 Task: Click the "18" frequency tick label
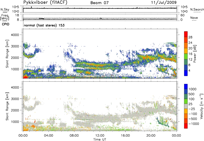17,15
